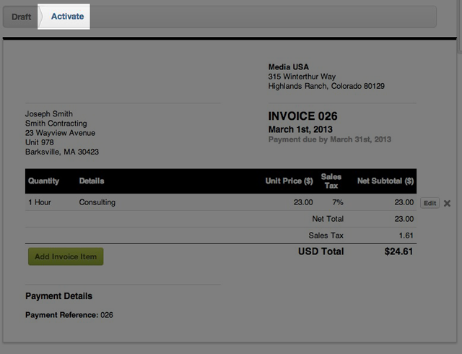Image resolution: width=462 pixels, height=354 pixels.
Task: Click the Media USA company name
Action: (289, 67)
